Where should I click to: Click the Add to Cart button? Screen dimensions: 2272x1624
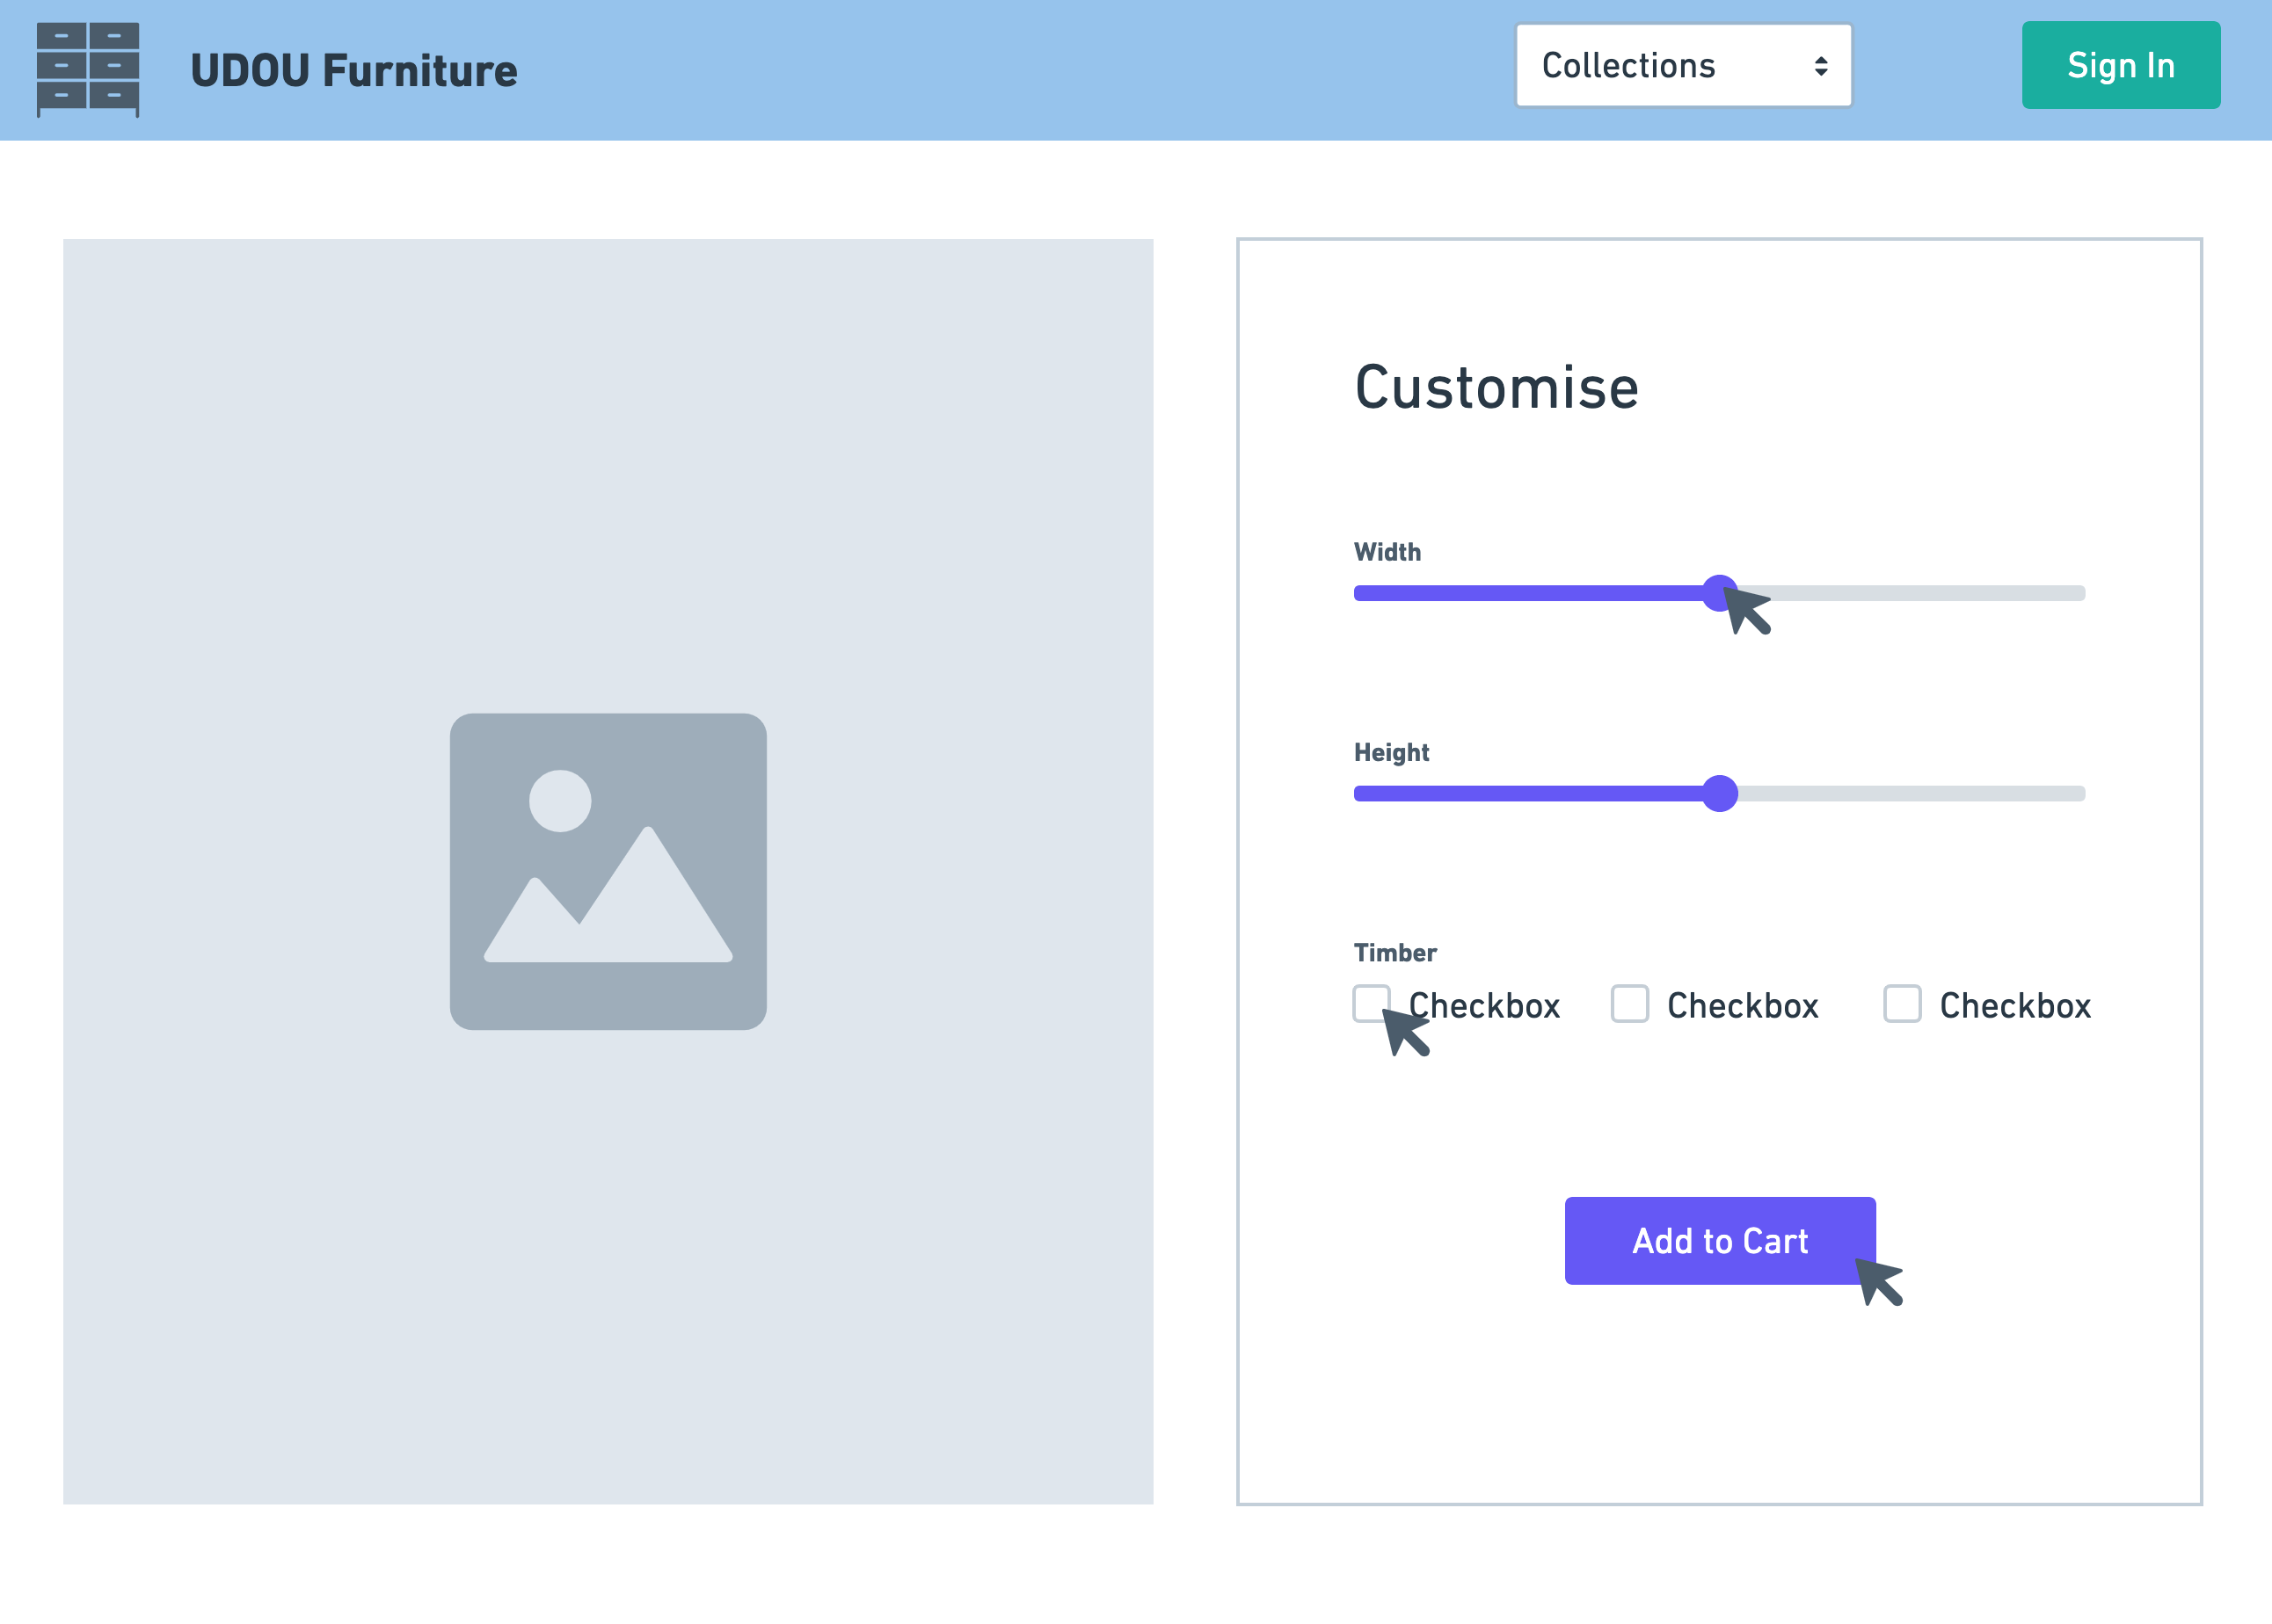(x=1719, y=1240)
